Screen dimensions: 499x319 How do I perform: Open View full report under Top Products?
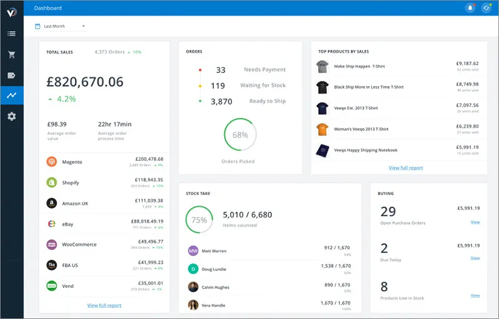pyautogui.click(x=406, y=168)
